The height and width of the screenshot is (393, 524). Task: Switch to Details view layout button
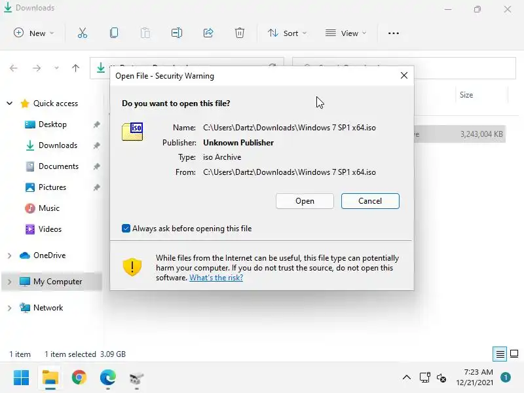pos(500,354)
